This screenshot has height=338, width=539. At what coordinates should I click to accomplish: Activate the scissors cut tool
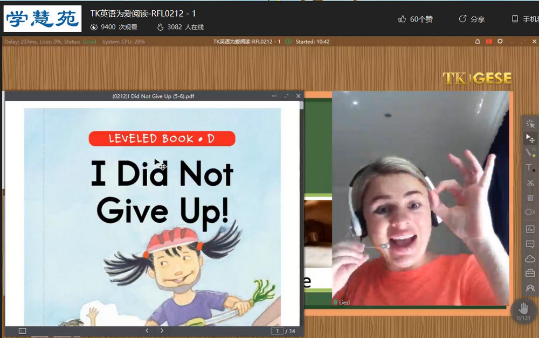(x=530, y=183)
